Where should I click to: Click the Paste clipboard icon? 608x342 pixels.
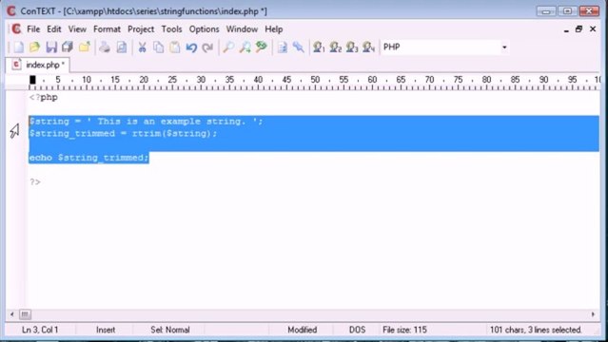tap(175, 47)
